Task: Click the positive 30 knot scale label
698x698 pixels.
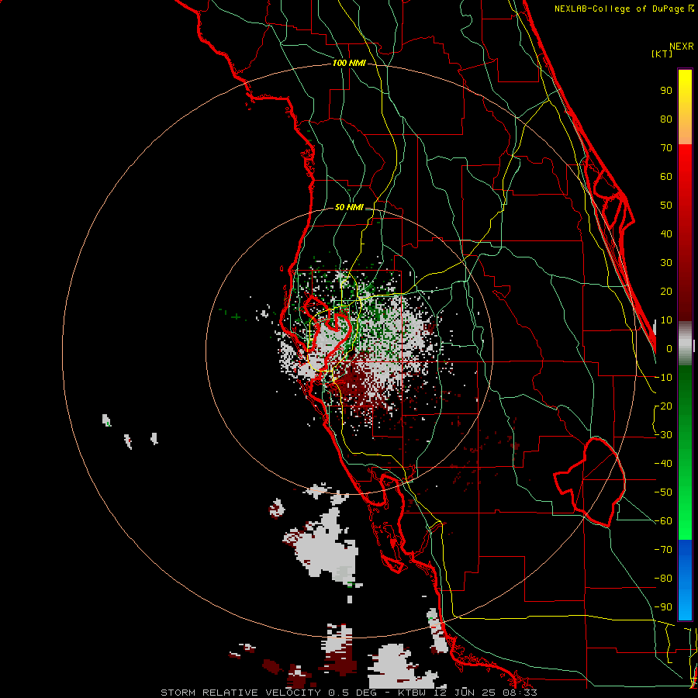Action: [x=666, y=263]
